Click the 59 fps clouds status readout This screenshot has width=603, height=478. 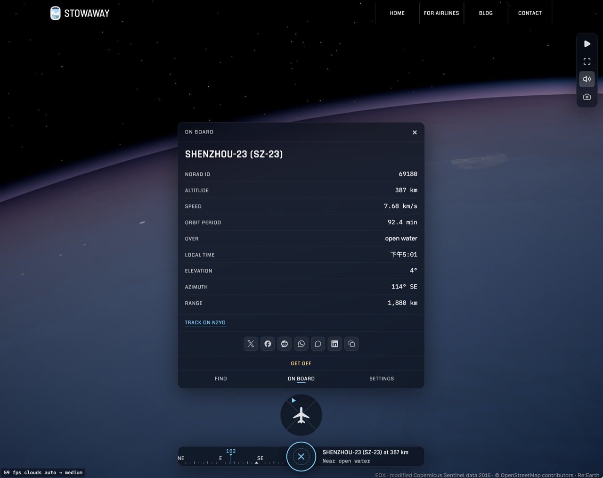(43, 472)
